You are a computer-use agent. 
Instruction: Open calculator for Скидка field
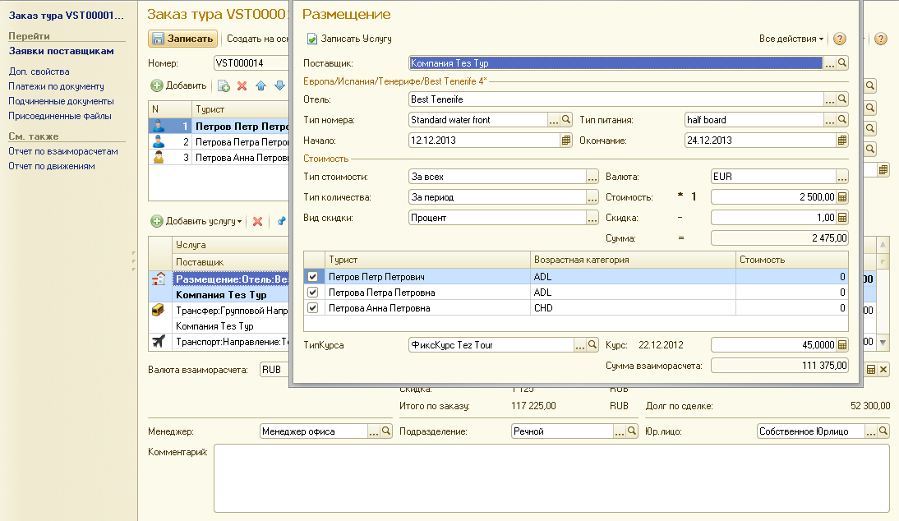tap(842, 218)
